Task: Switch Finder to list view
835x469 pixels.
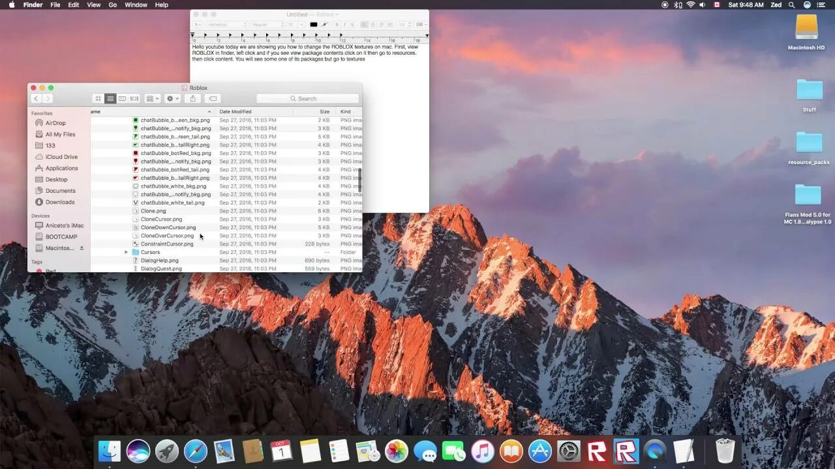Action: pyautogui.click(x=110, y=98)
